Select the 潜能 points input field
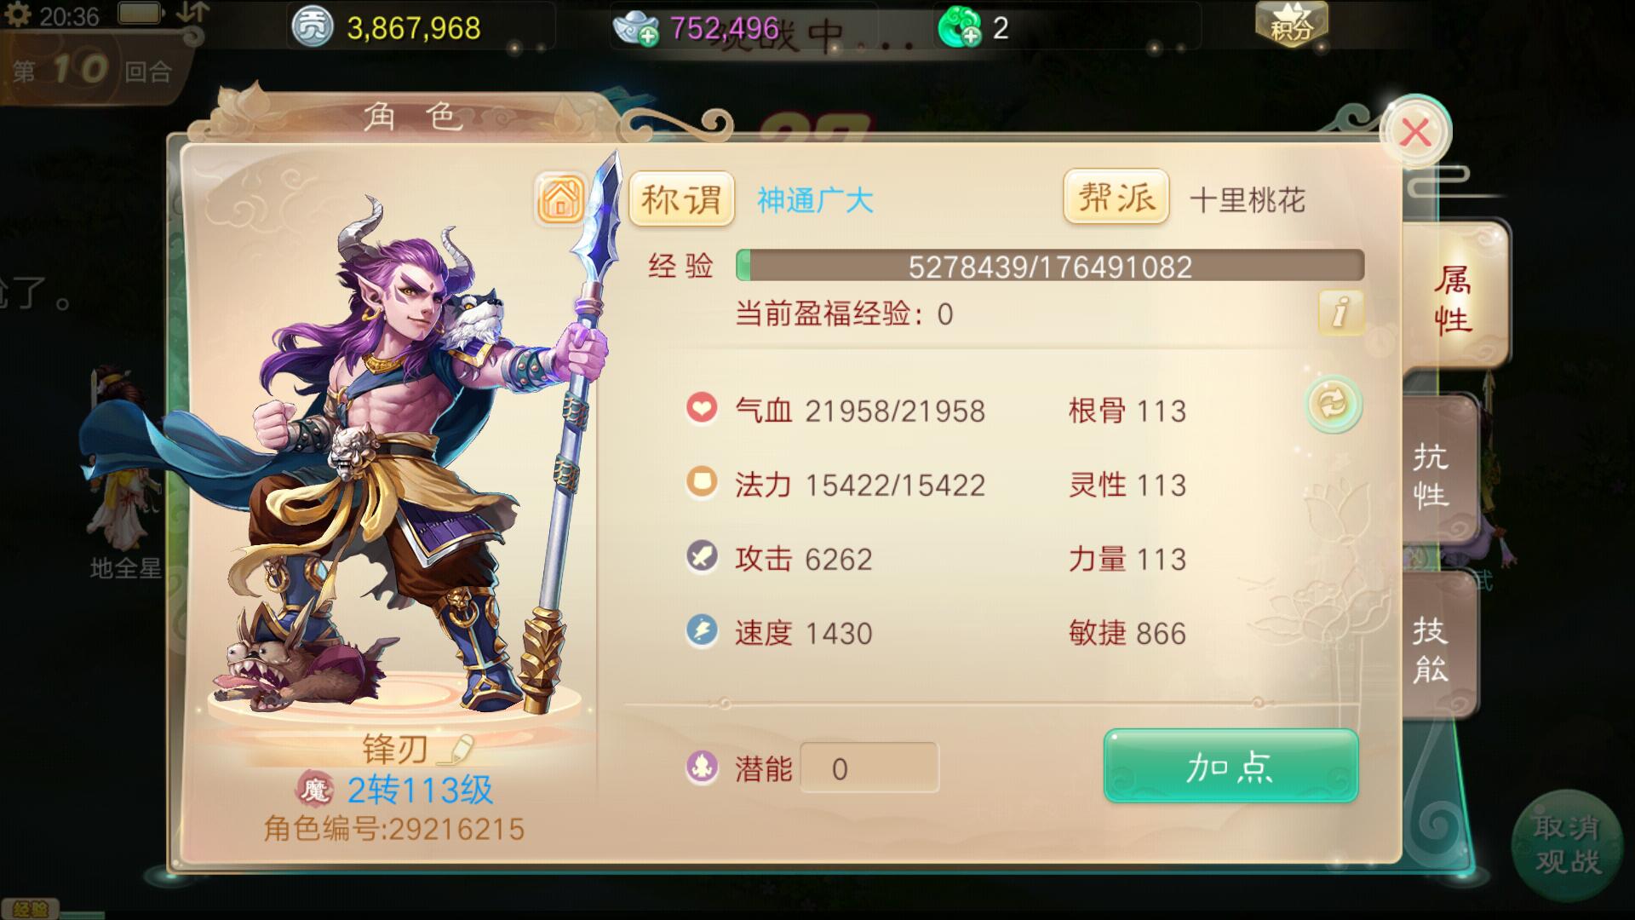This screenshot has height=920, width=1635. pyautogui.click(x=869, y=768)
